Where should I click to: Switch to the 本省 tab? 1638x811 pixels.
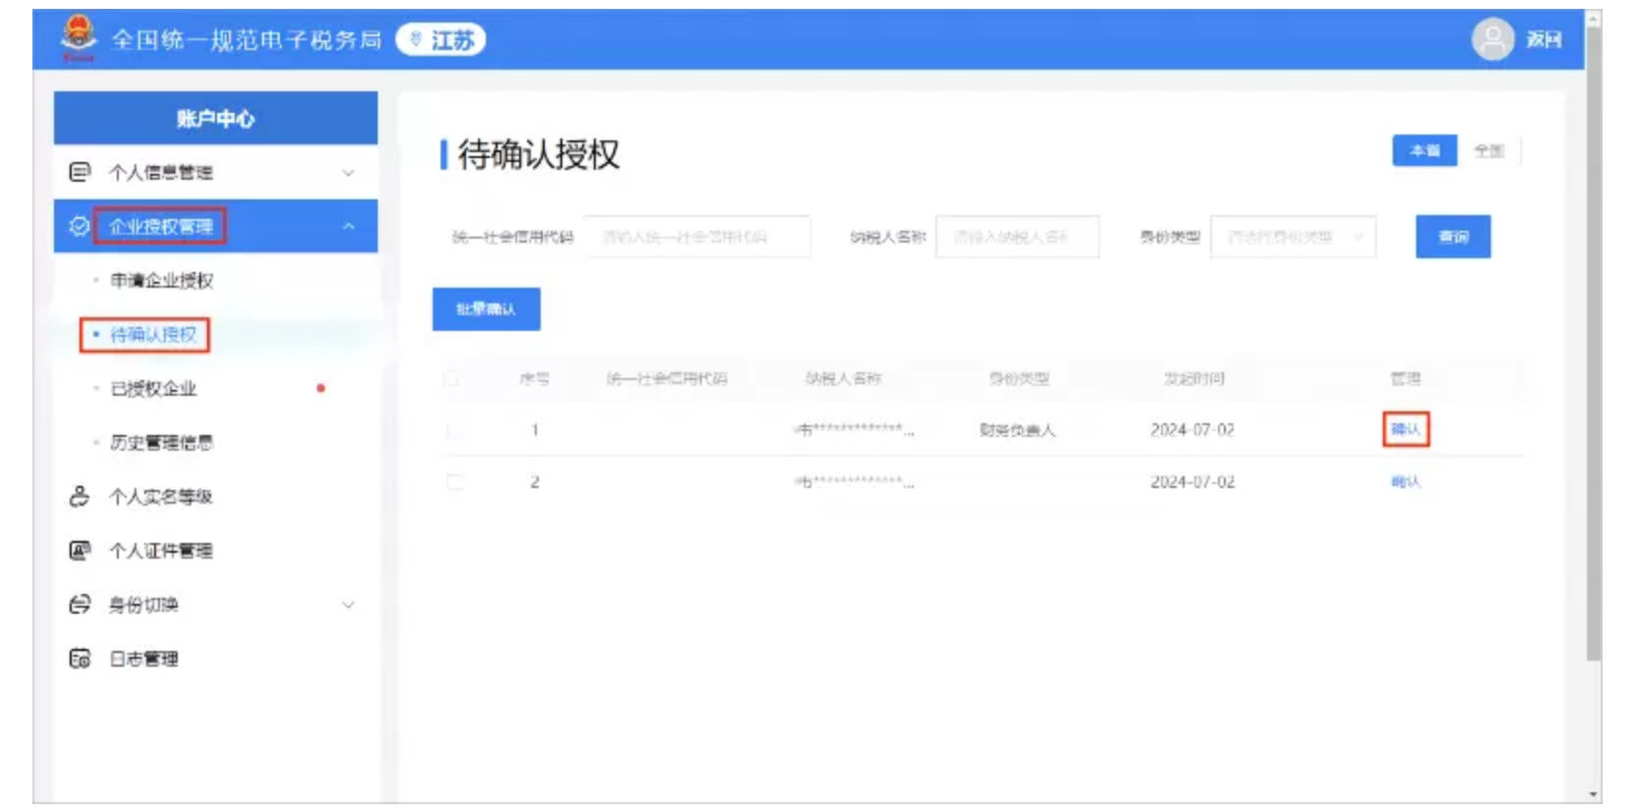tap(1424, 150)
